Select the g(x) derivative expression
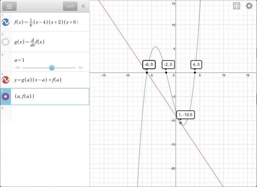Image resolution: width=257 pixels, height=187 pixels. pyautogui.click(x=50, y=42)
